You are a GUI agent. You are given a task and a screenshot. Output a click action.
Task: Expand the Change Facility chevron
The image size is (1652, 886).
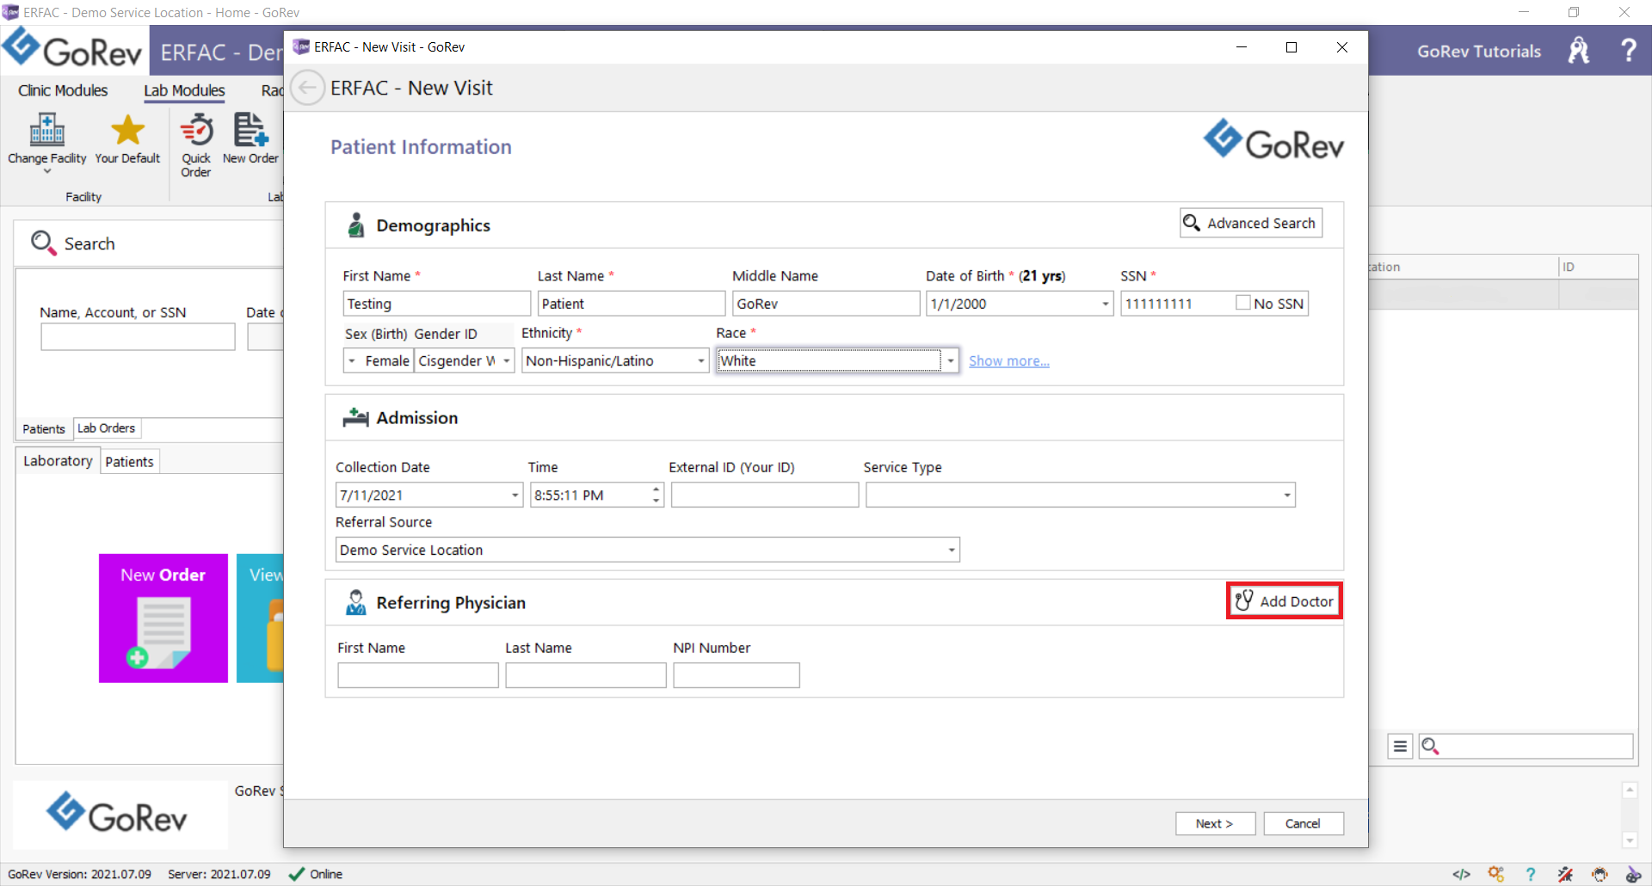tap(47, 171)
